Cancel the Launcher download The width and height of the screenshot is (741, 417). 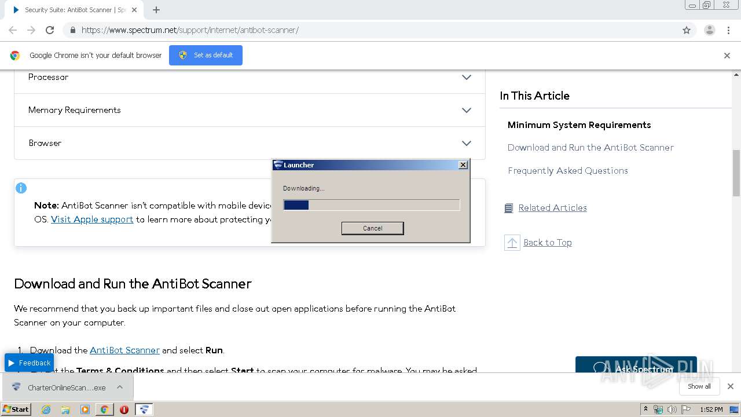pos(372,228)
